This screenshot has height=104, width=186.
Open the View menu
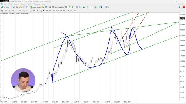coord(10,4)
